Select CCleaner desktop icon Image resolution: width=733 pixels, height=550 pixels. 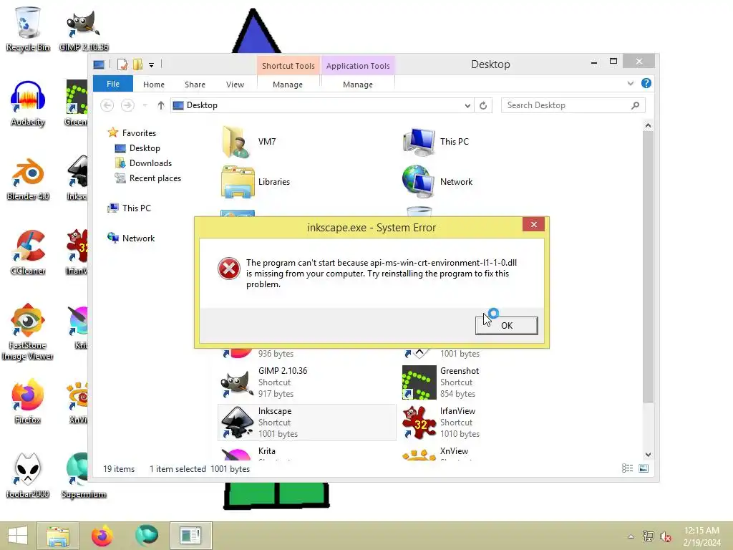point(28,253)
